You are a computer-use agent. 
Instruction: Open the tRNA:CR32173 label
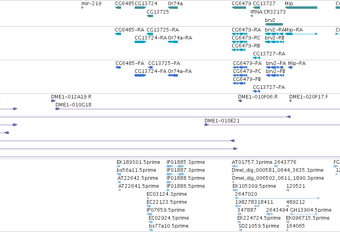click(x=268, y=12)
